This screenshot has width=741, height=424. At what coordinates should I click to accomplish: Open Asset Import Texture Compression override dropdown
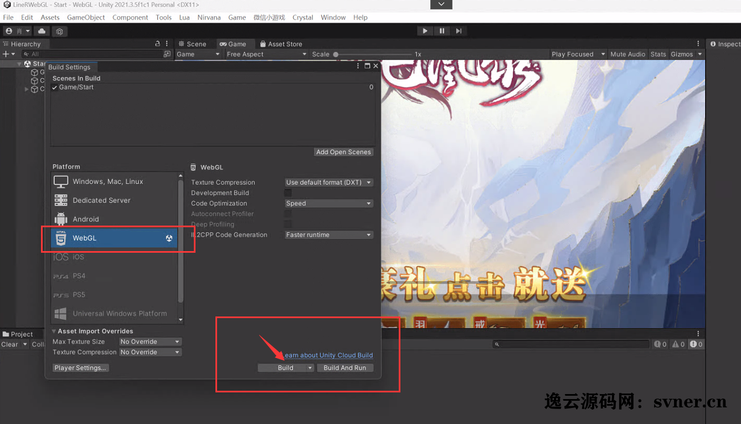(150, 353)
